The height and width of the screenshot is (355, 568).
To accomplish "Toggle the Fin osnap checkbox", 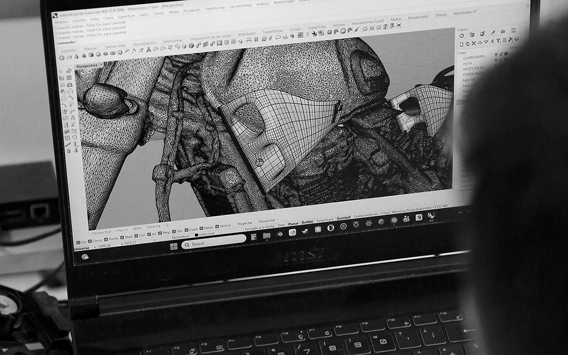I will coord(78,242).
